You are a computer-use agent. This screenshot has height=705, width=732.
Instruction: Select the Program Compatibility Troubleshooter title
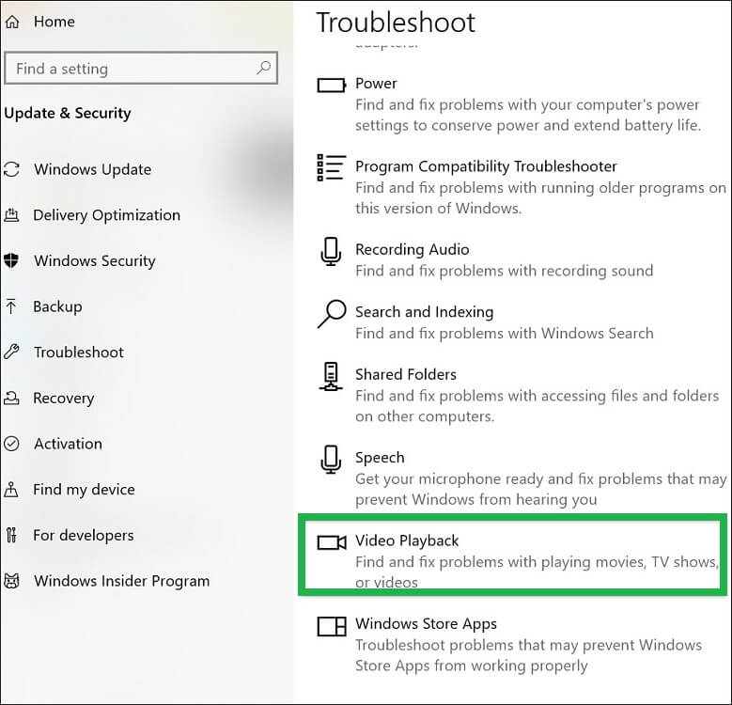coord(486,166)
